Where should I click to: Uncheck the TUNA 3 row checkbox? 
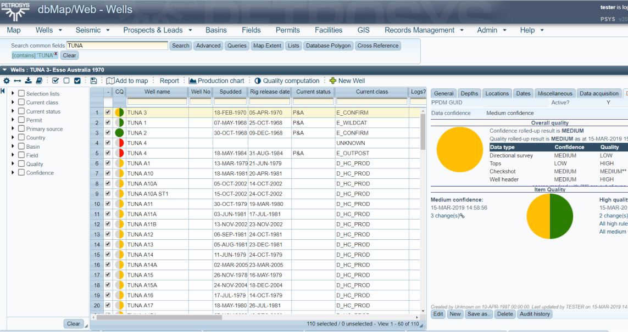click(x=108, y=112)
